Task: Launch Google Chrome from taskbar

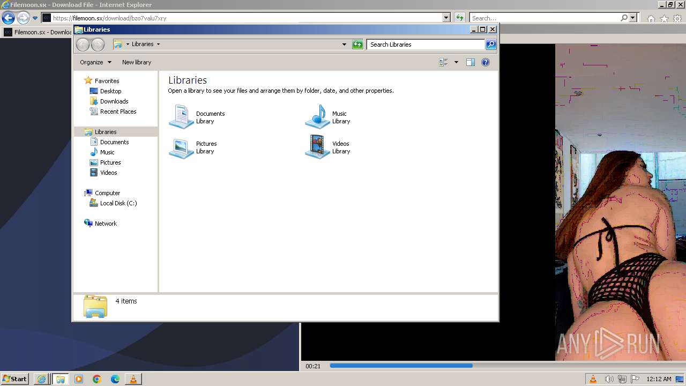Action: tap(97, 379)
